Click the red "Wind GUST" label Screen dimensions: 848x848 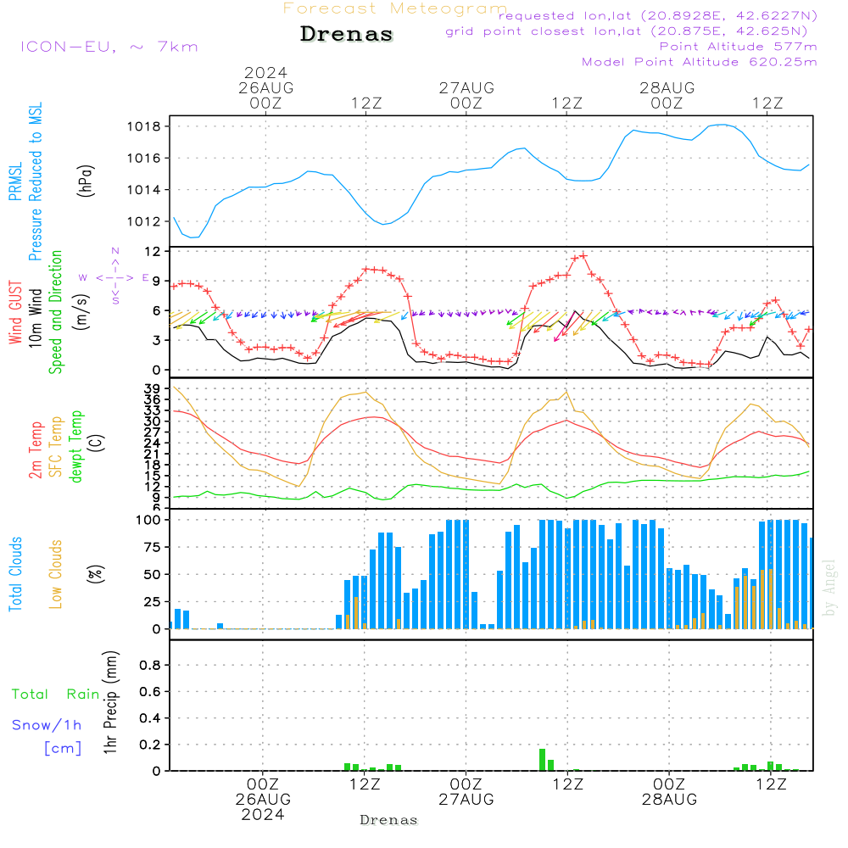pyautogui.click(x=15, y=312)
